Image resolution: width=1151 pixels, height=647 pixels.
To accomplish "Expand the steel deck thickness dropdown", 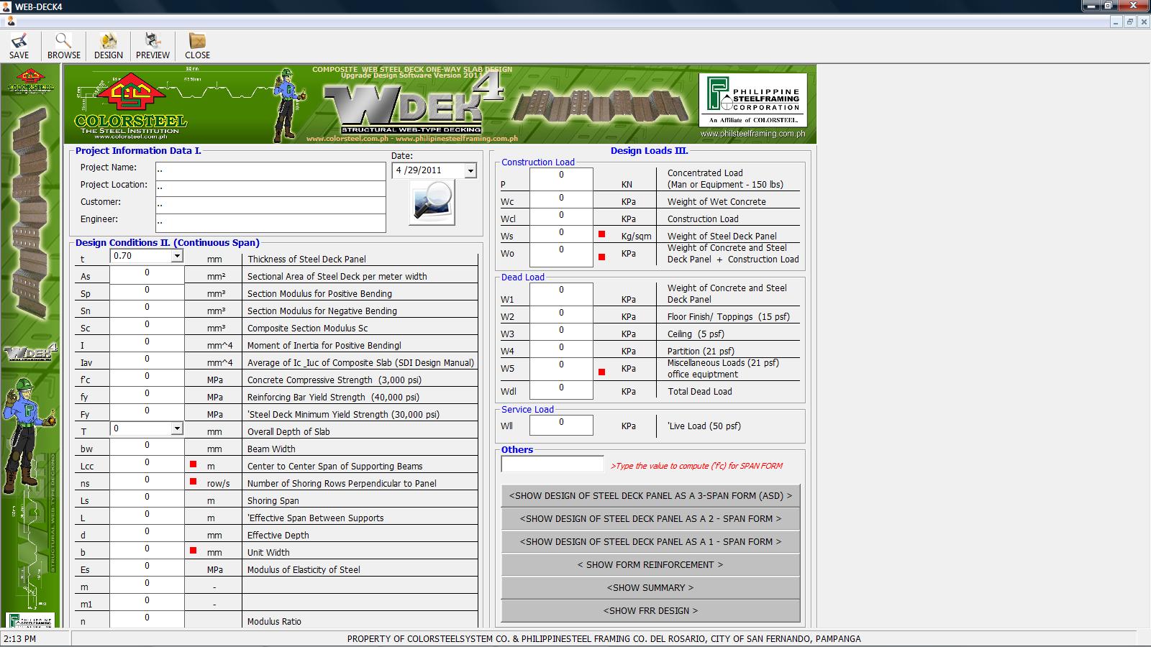I will (x=177, y=257).
